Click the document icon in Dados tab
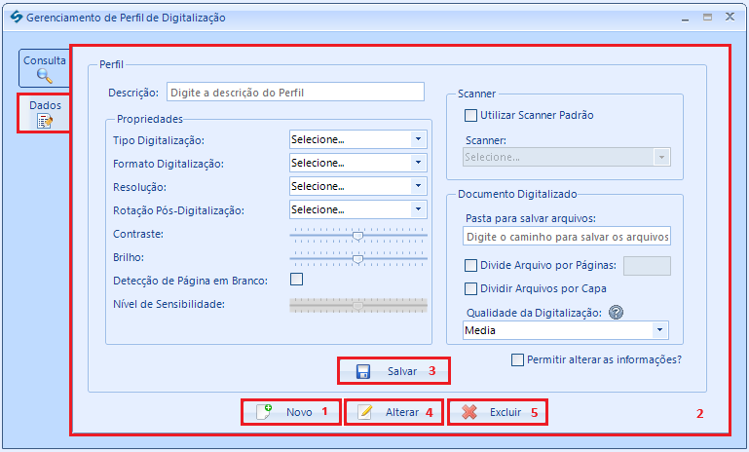Screen dimensions: 749x452 click(x=44, y=121)
